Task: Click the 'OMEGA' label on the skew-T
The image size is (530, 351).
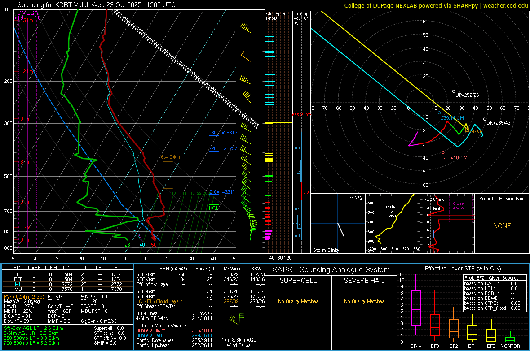Action: coord(28,13)
